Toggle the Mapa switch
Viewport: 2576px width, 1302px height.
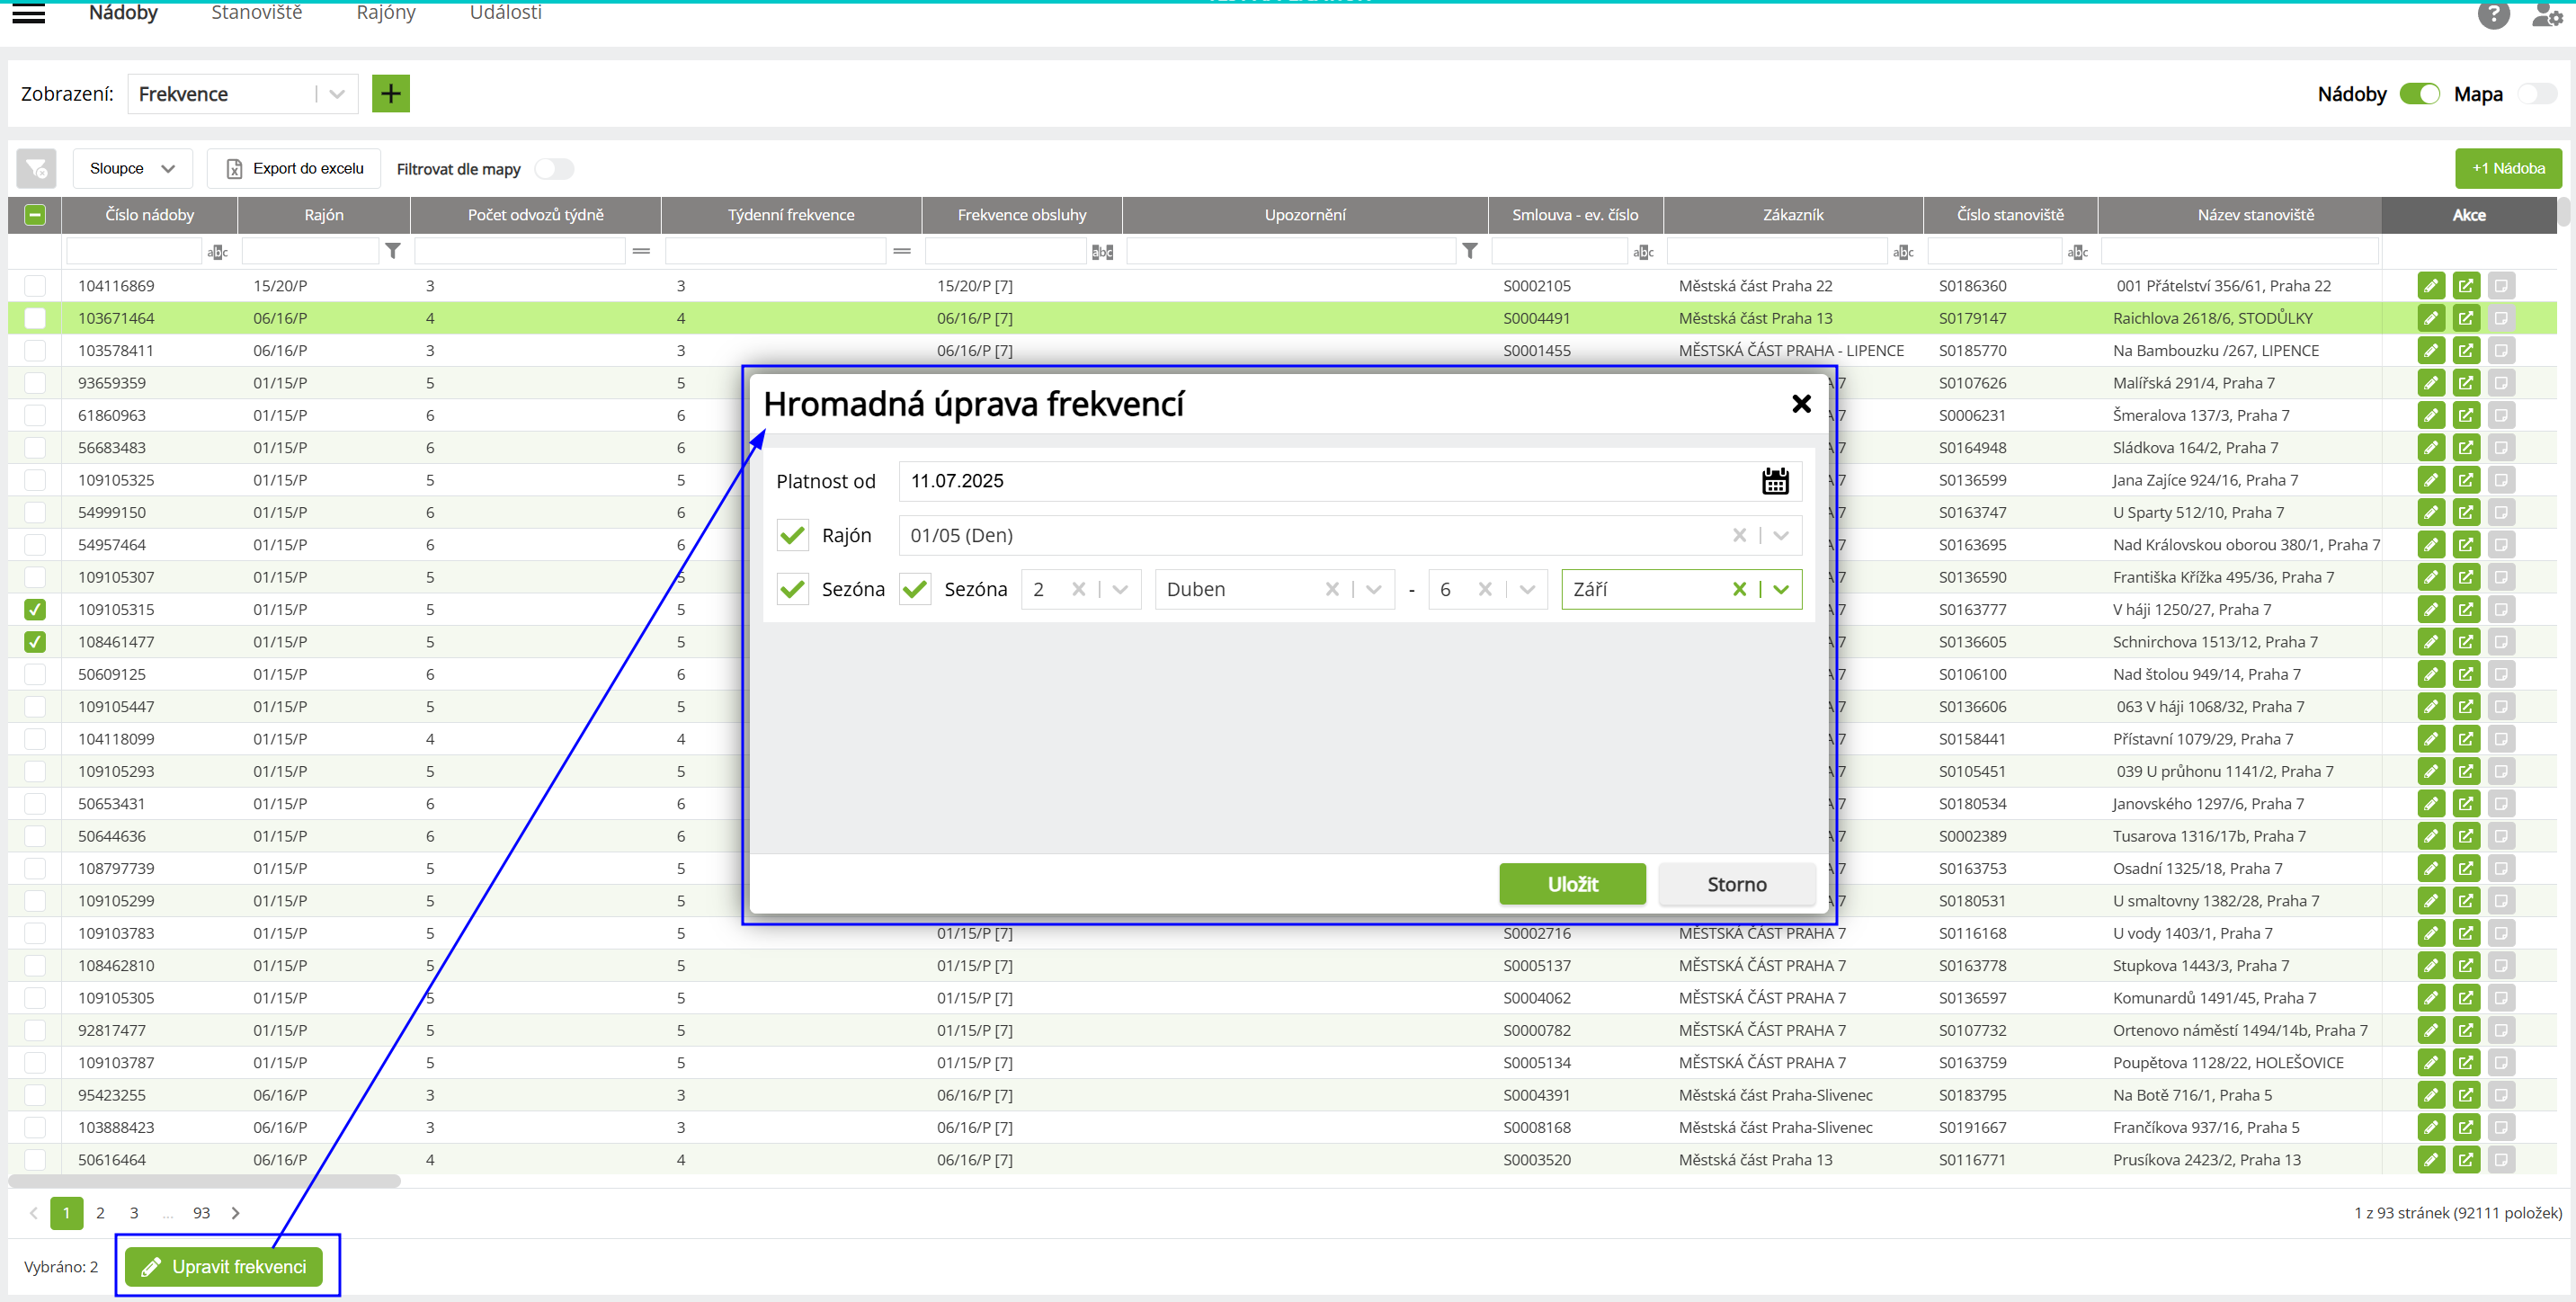(2536, 94)
